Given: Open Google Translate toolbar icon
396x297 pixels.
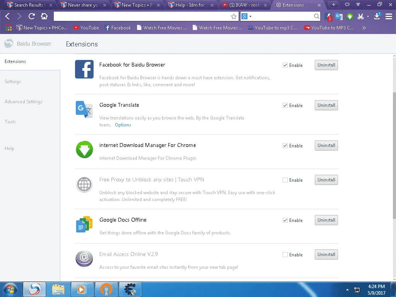Looking at the screenshot, I should coord(339,17).
